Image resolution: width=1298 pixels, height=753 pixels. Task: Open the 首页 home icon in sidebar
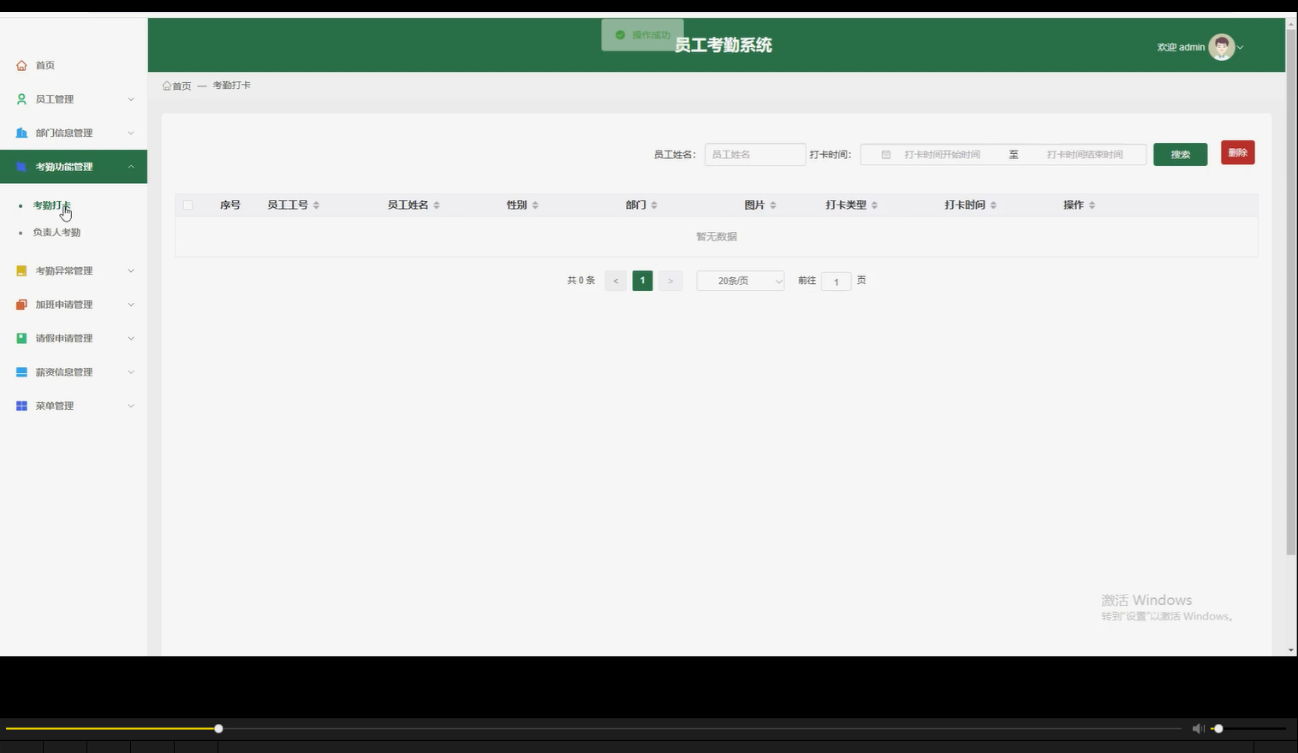[x=21, y=65]
